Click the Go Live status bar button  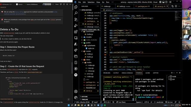click(x=169, y=102)
